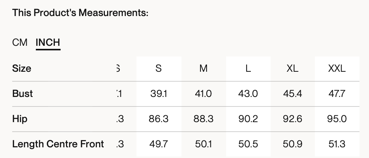
Task: Click Bust value 47.7 for size XXL
Action: (x=337, y=94)
